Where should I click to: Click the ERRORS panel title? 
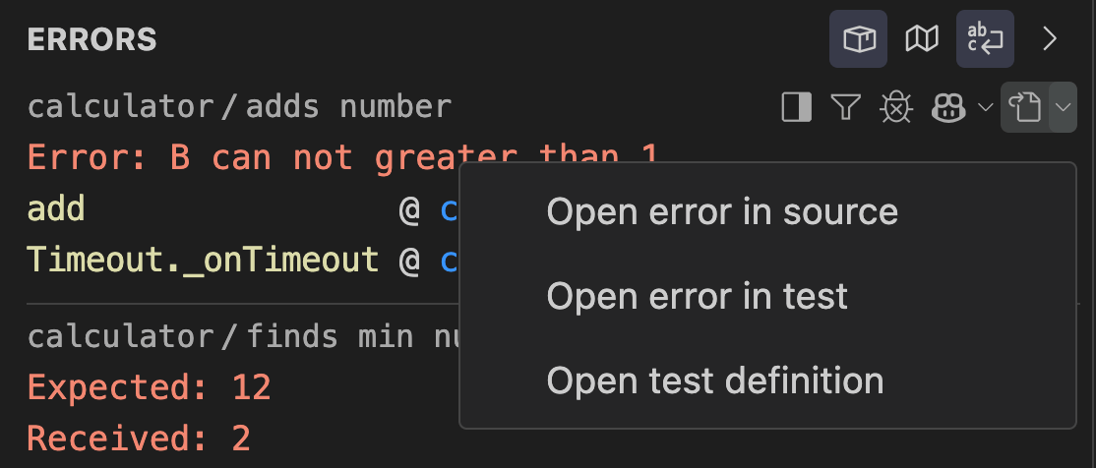point(91,39)
